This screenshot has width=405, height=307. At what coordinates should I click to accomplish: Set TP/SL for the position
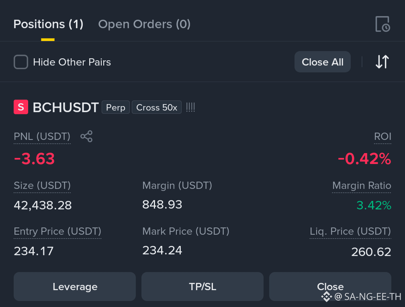[202, 287]
